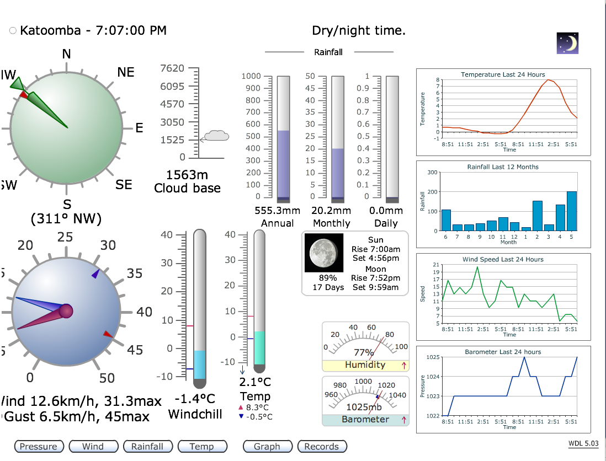Screen dimensions: 606x461
Task: Click the annual rainfall gauge bar
Action: coord(283,139)
